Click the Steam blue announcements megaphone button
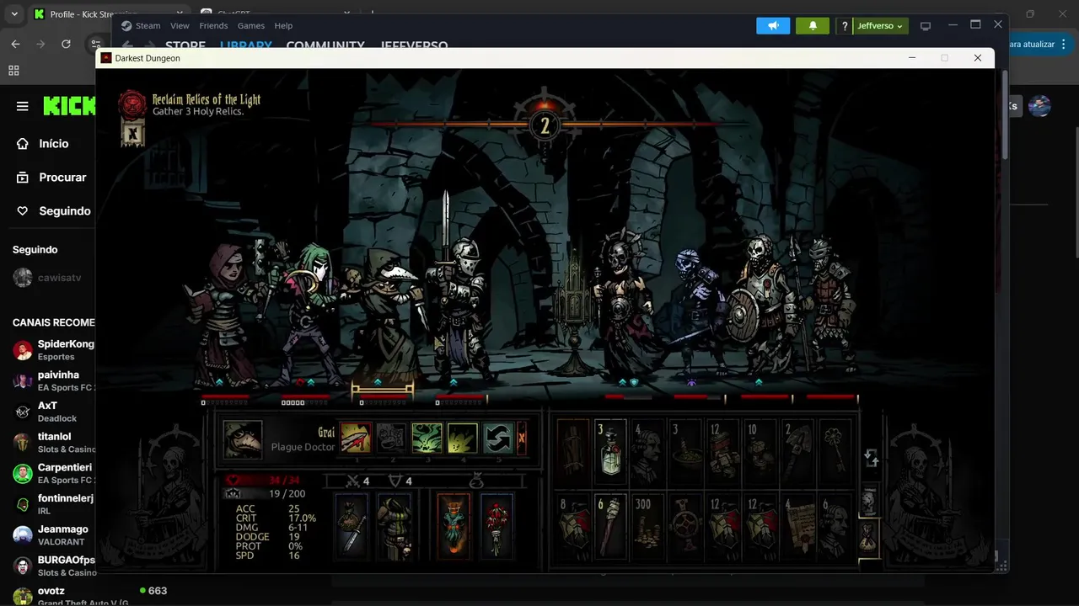The image size is (1079, 606). pos(773,26)
